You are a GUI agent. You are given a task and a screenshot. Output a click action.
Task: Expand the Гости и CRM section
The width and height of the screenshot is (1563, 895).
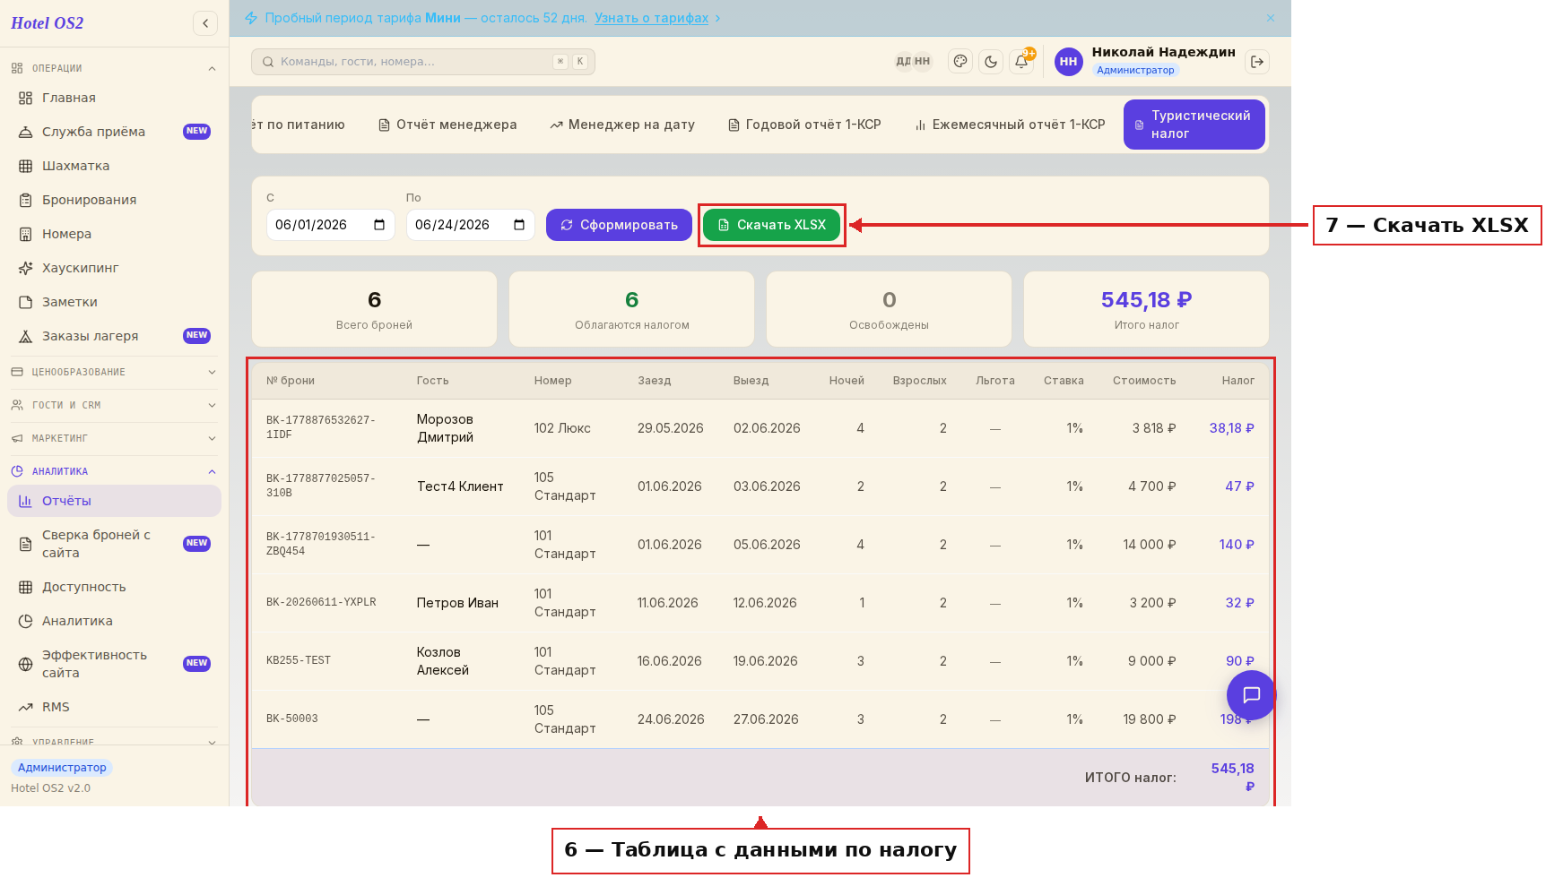click(x=114, y=405)
